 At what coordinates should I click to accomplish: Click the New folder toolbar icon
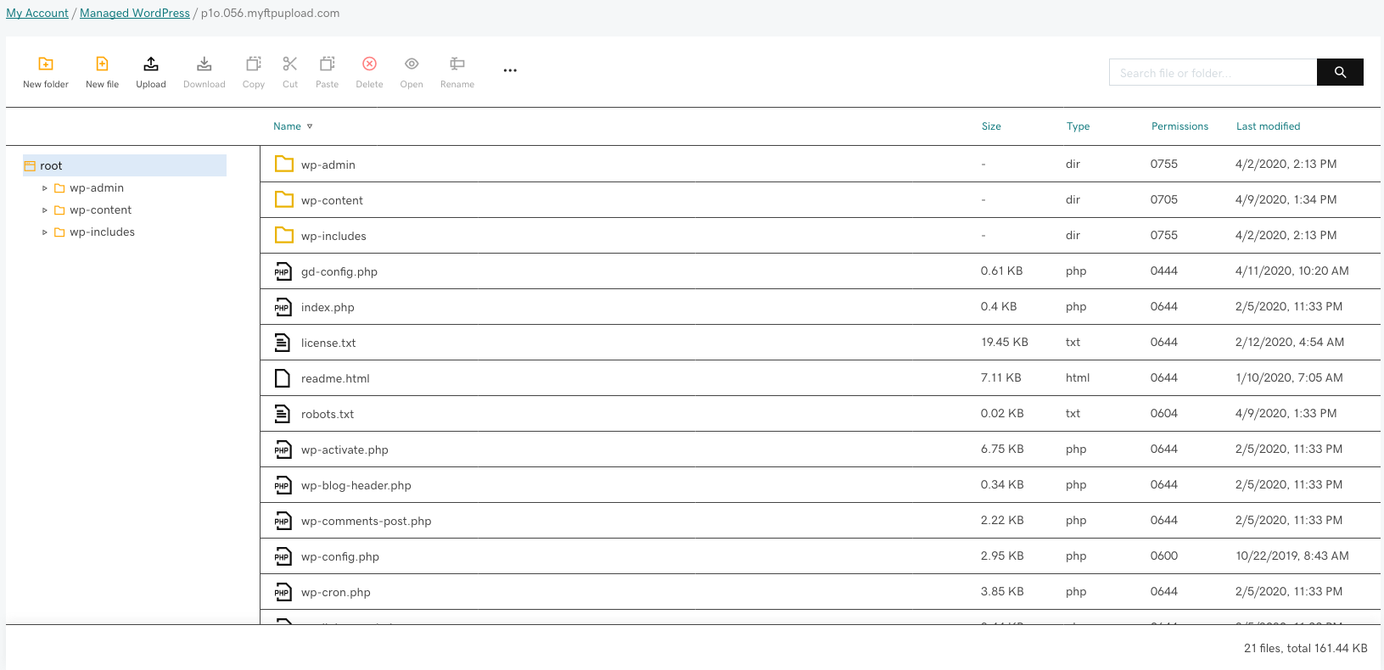[x=46, y=64]
